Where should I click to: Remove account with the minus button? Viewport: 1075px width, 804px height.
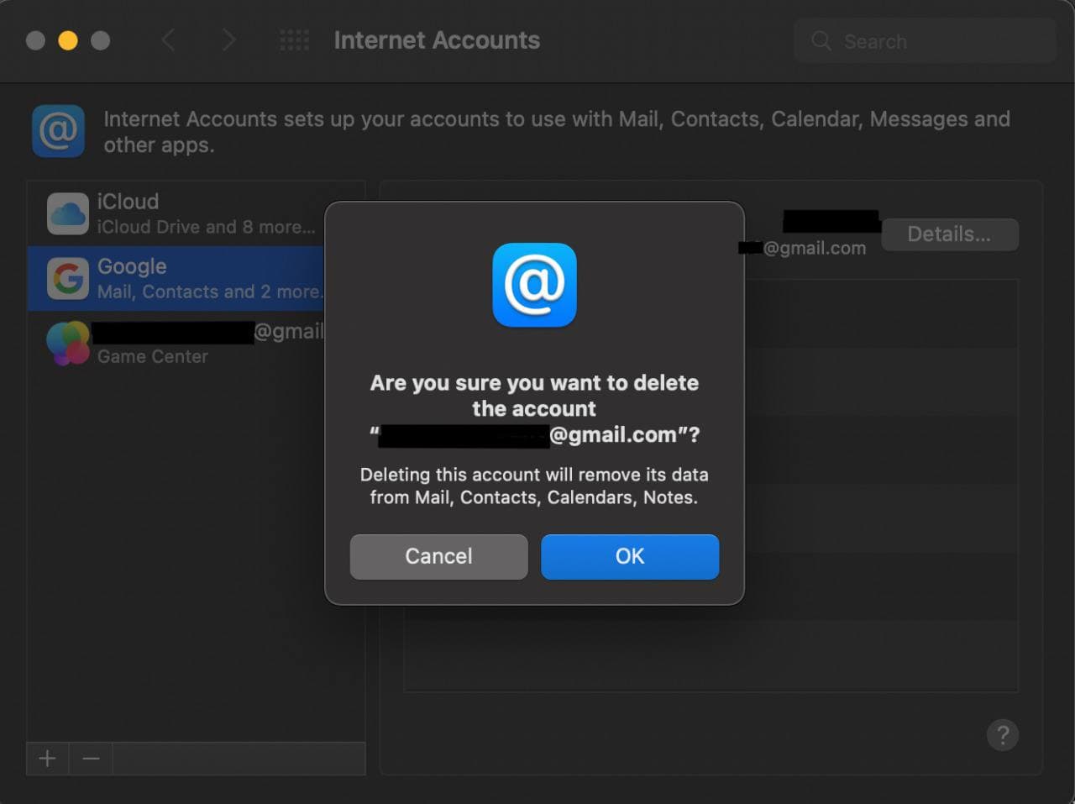point(91,759)
